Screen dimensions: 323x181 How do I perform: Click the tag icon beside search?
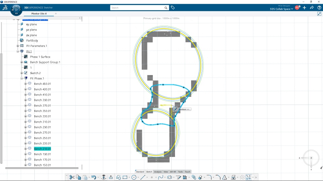click(173, 8)
